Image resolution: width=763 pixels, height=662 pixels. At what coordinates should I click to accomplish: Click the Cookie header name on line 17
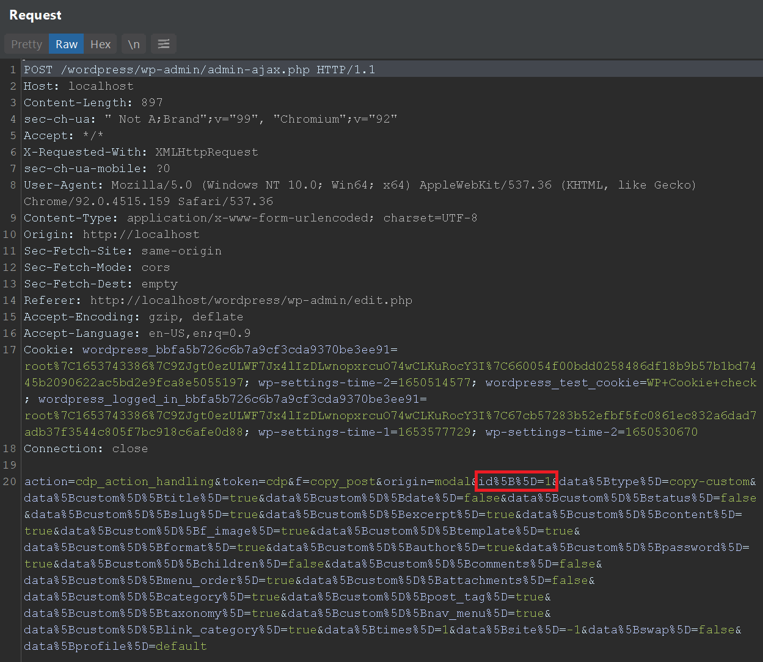49,350
